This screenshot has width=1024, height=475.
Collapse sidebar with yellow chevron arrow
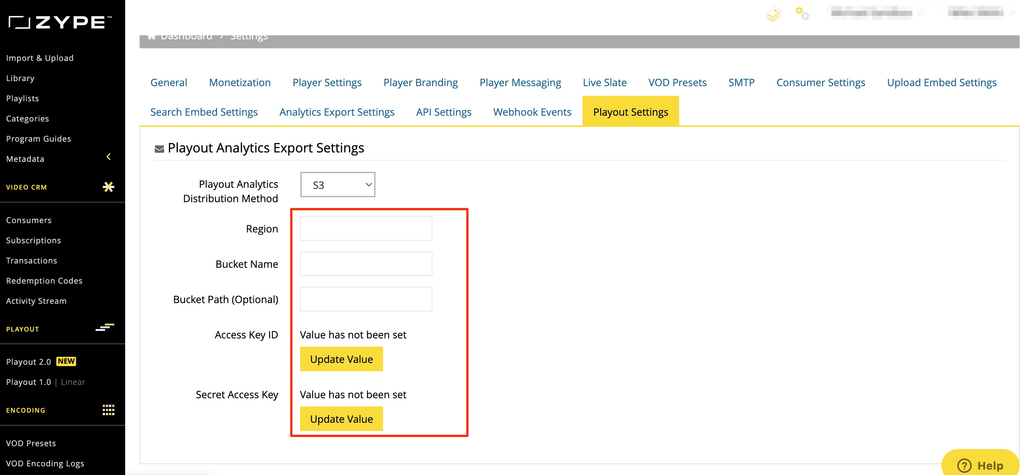[x=109, y=156]
